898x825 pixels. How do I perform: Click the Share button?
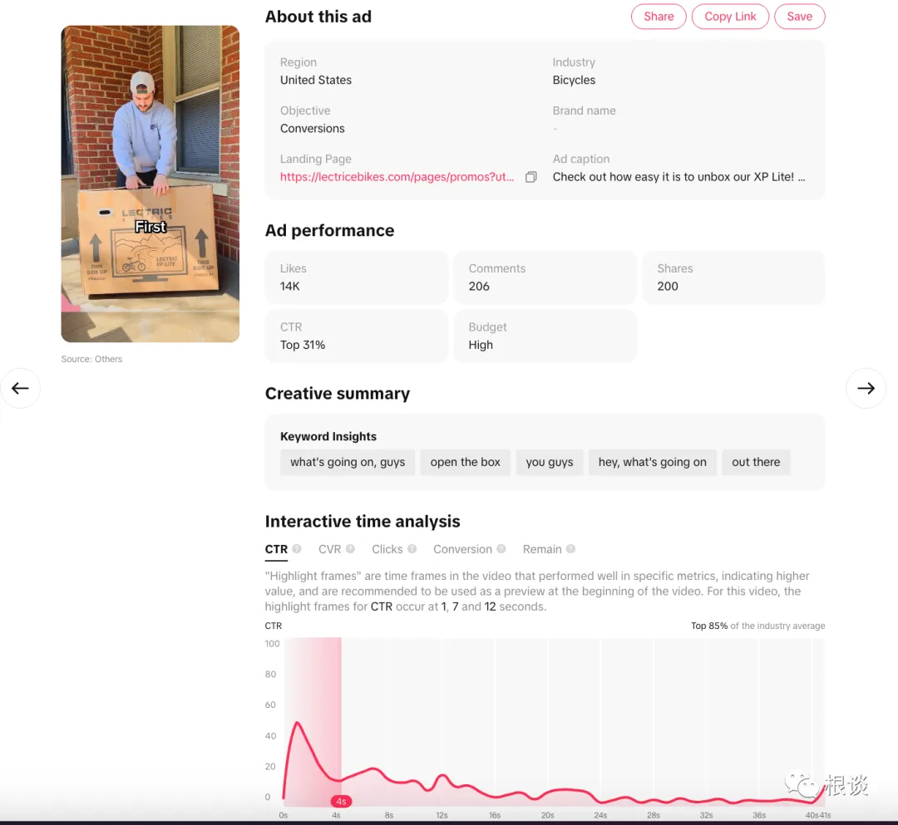point(659,17)
